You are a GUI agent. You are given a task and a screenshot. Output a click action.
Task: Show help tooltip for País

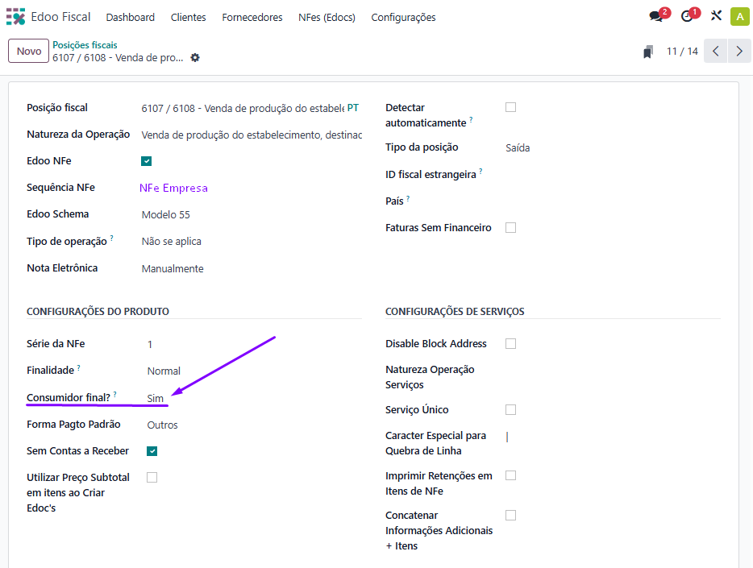click(408, 197)
